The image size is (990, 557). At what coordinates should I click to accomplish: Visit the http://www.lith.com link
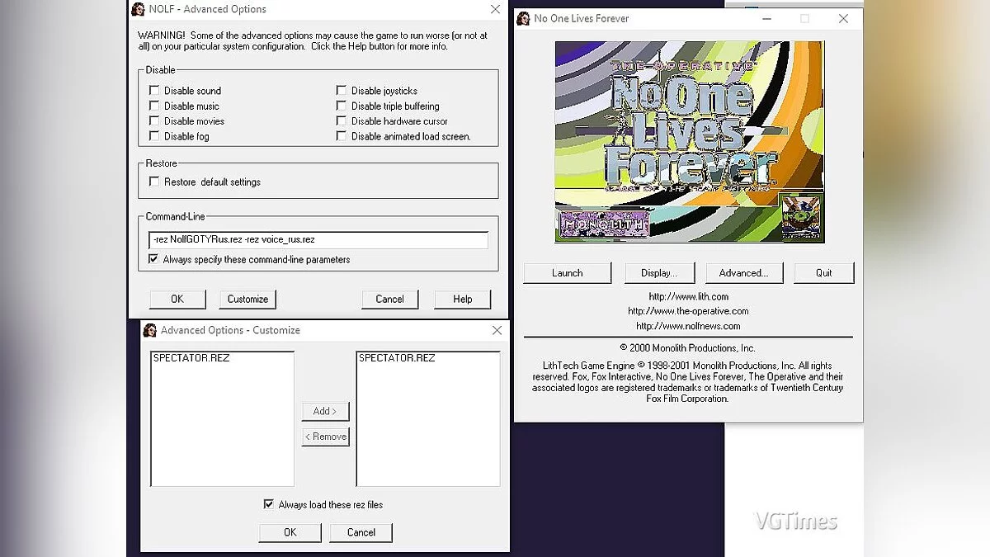tap(689, 297)
